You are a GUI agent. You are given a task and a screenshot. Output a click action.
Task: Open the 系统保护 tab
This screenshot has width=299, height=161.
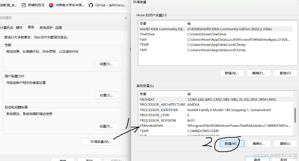click(46, 27)
